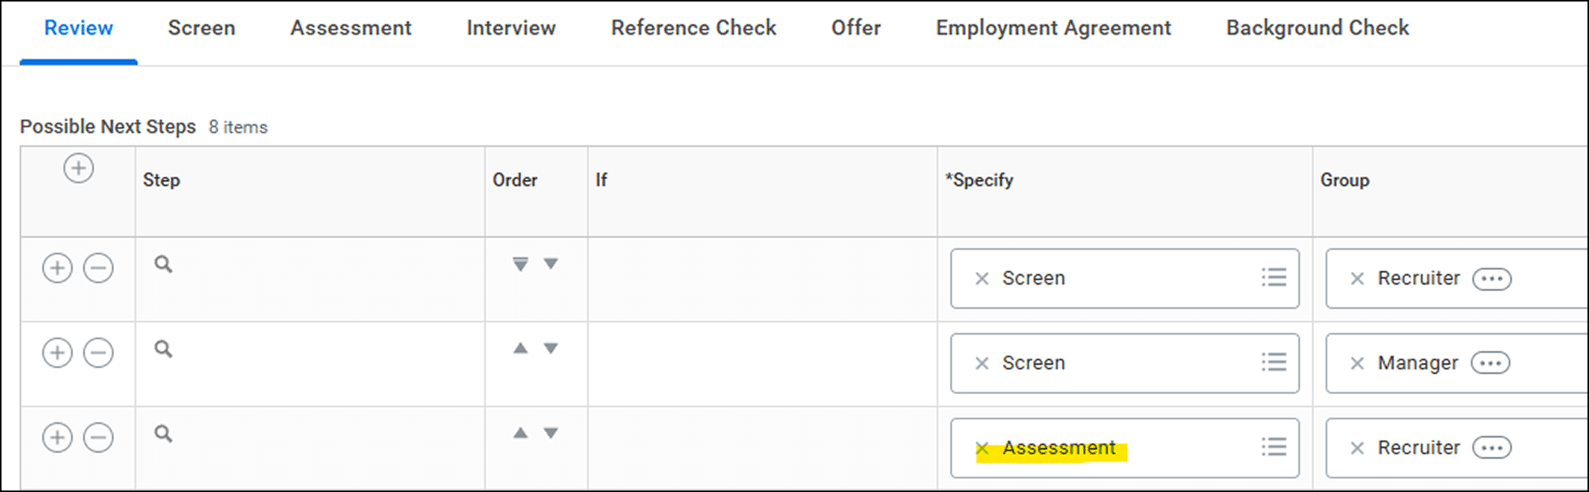1589x492 pixels.
Task: Move Assessment row down in order
Action: click(x=551, y=433)
